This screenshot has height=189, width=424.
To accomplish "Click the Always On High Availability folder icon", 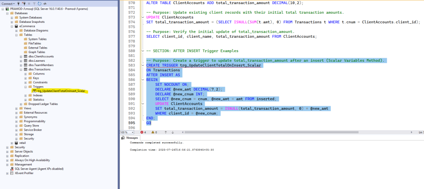I will coord(12,160).
